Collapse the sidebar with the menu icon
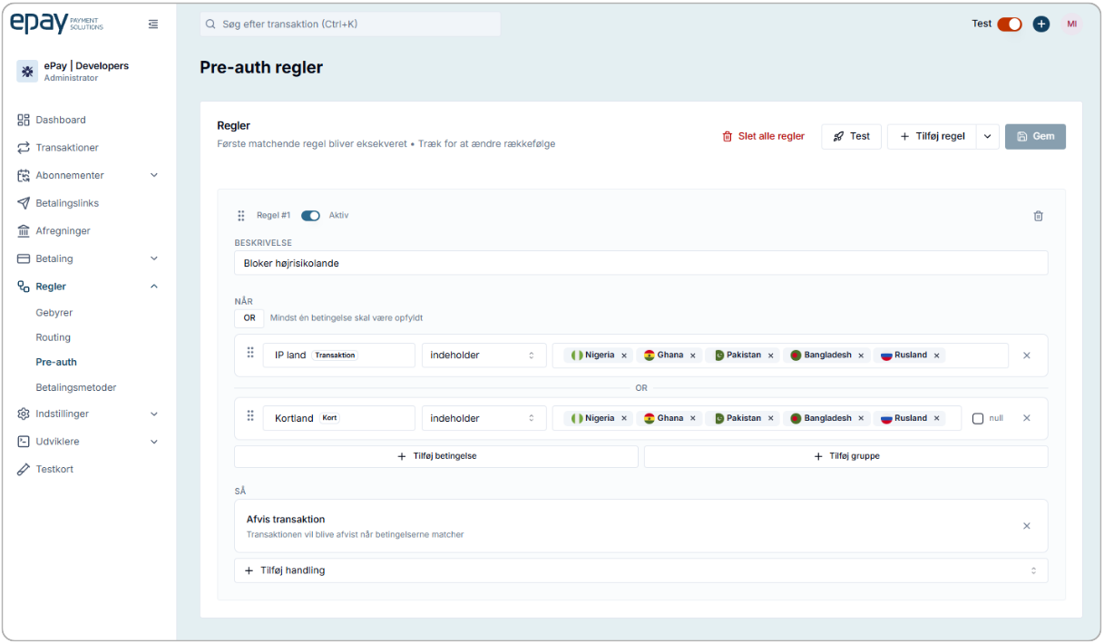This screenshot has height=643, width=1104. tap(153, 24)
